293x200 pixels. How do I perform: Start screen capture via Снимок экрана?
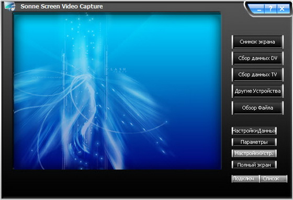257,42
